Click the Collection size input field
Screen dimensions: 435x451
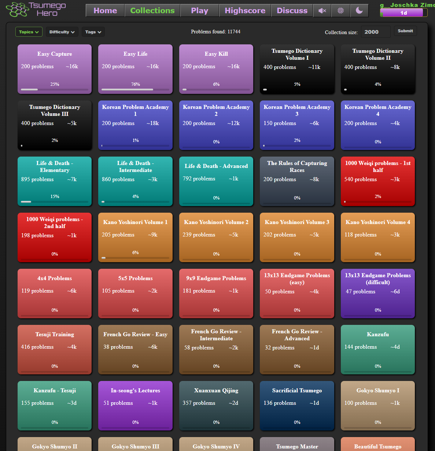[375, 32]
